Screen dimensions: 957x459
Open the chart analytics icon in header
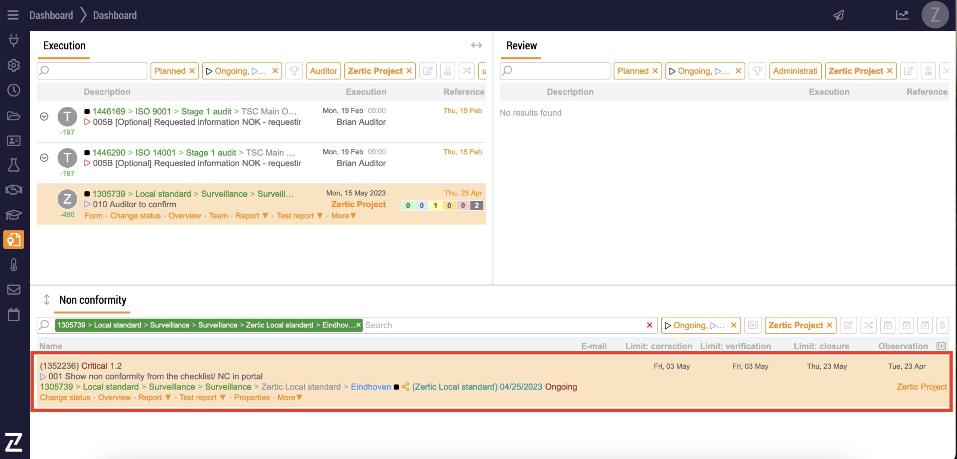pyautogui.click(x=902, y=15)
